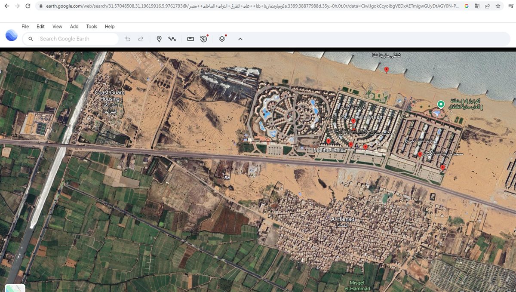
Task: Toggle historical imagery clock tool
Action: point(204,39)
